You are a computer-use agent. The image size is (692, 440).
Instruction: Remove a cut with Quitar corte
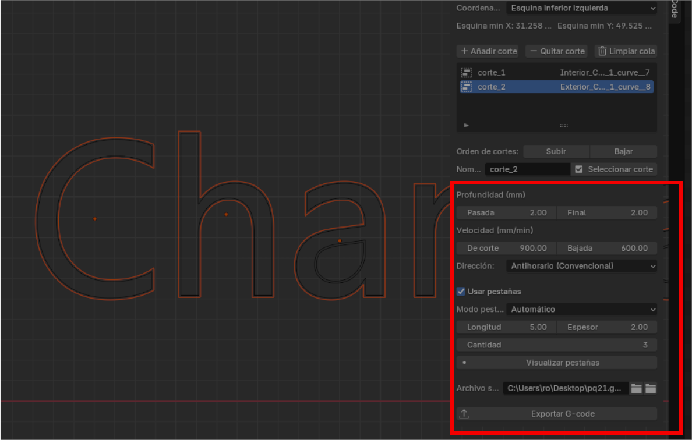click(x=557, y=51)
